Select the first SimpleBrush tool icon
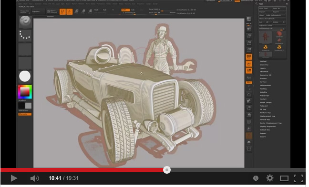 pos(266,48)
